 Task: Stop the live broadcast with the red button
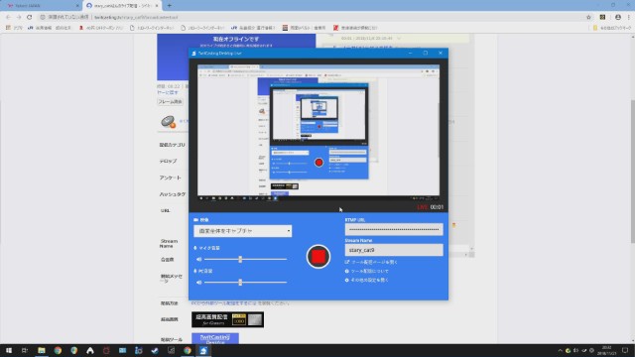coord(318,257)
